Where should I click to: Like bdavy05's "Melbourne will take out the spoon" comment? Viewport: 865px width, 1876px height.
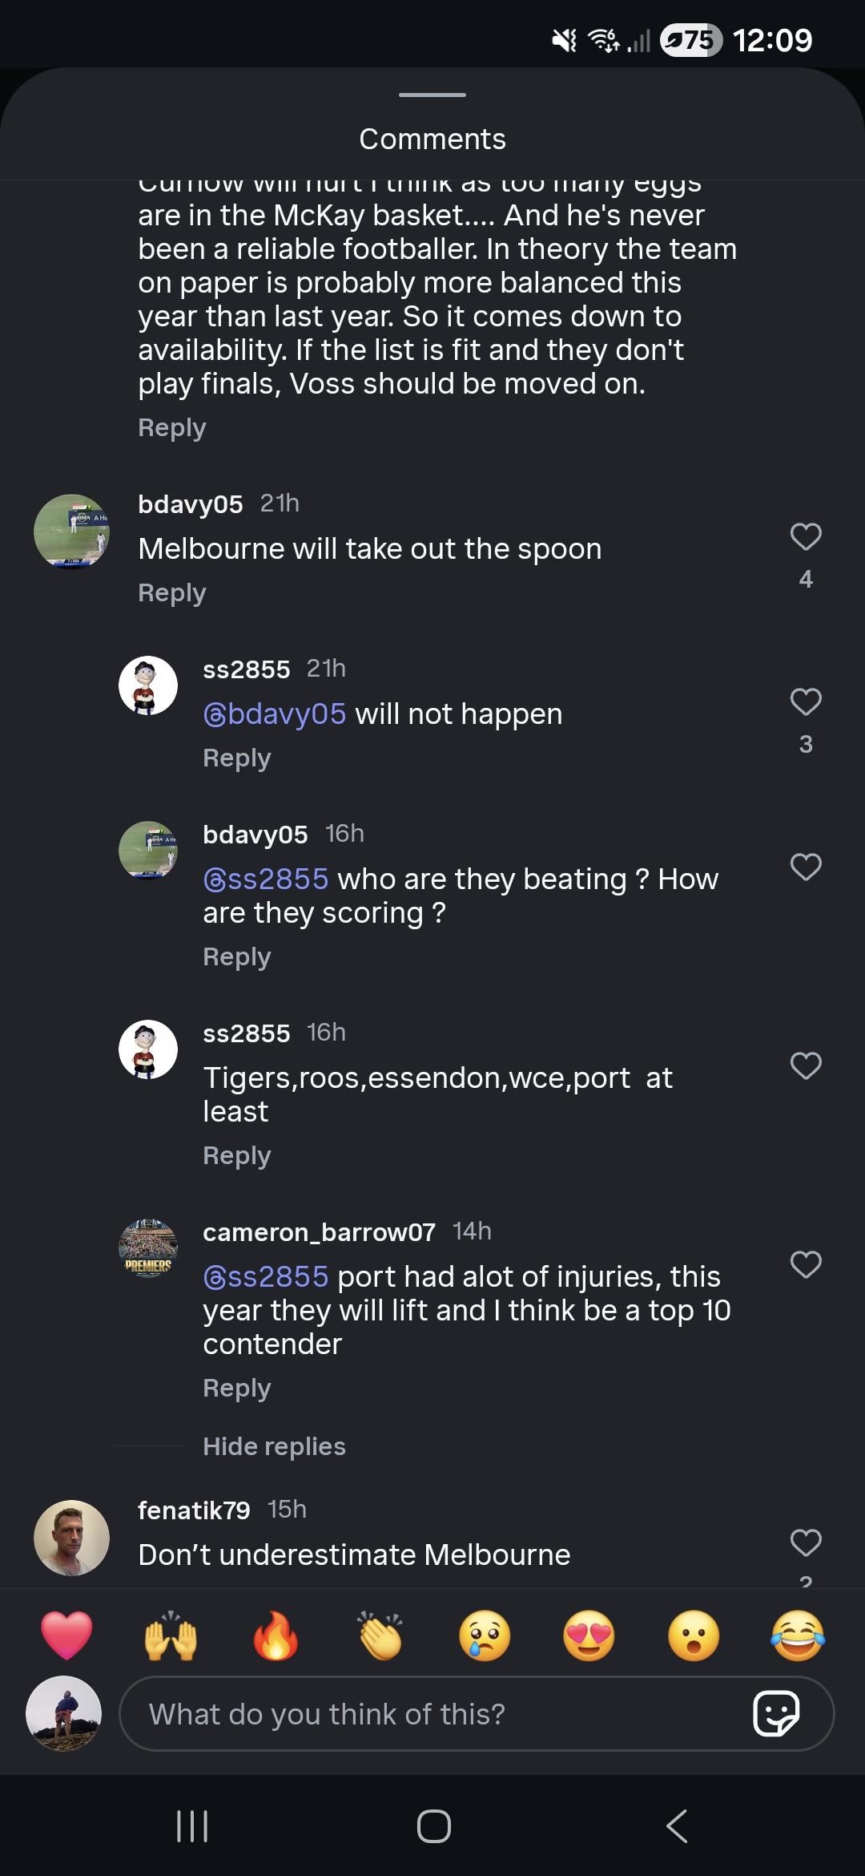tap(806, 537)
